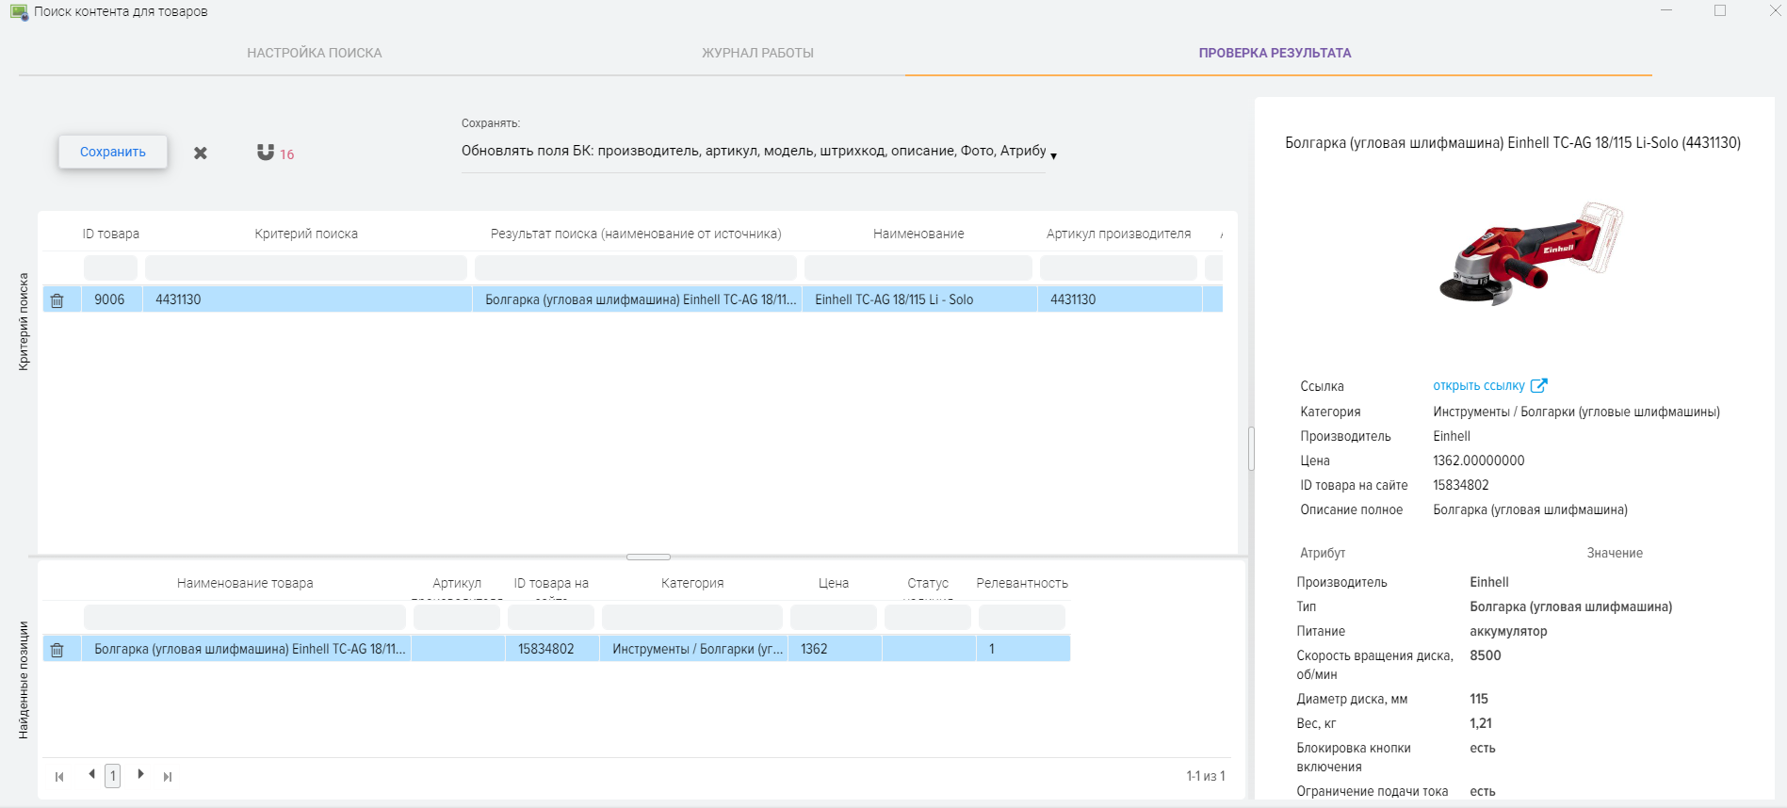Open the Сохранять fields dropdown
The image size is (1787, 808).
(x=757, y=152)
